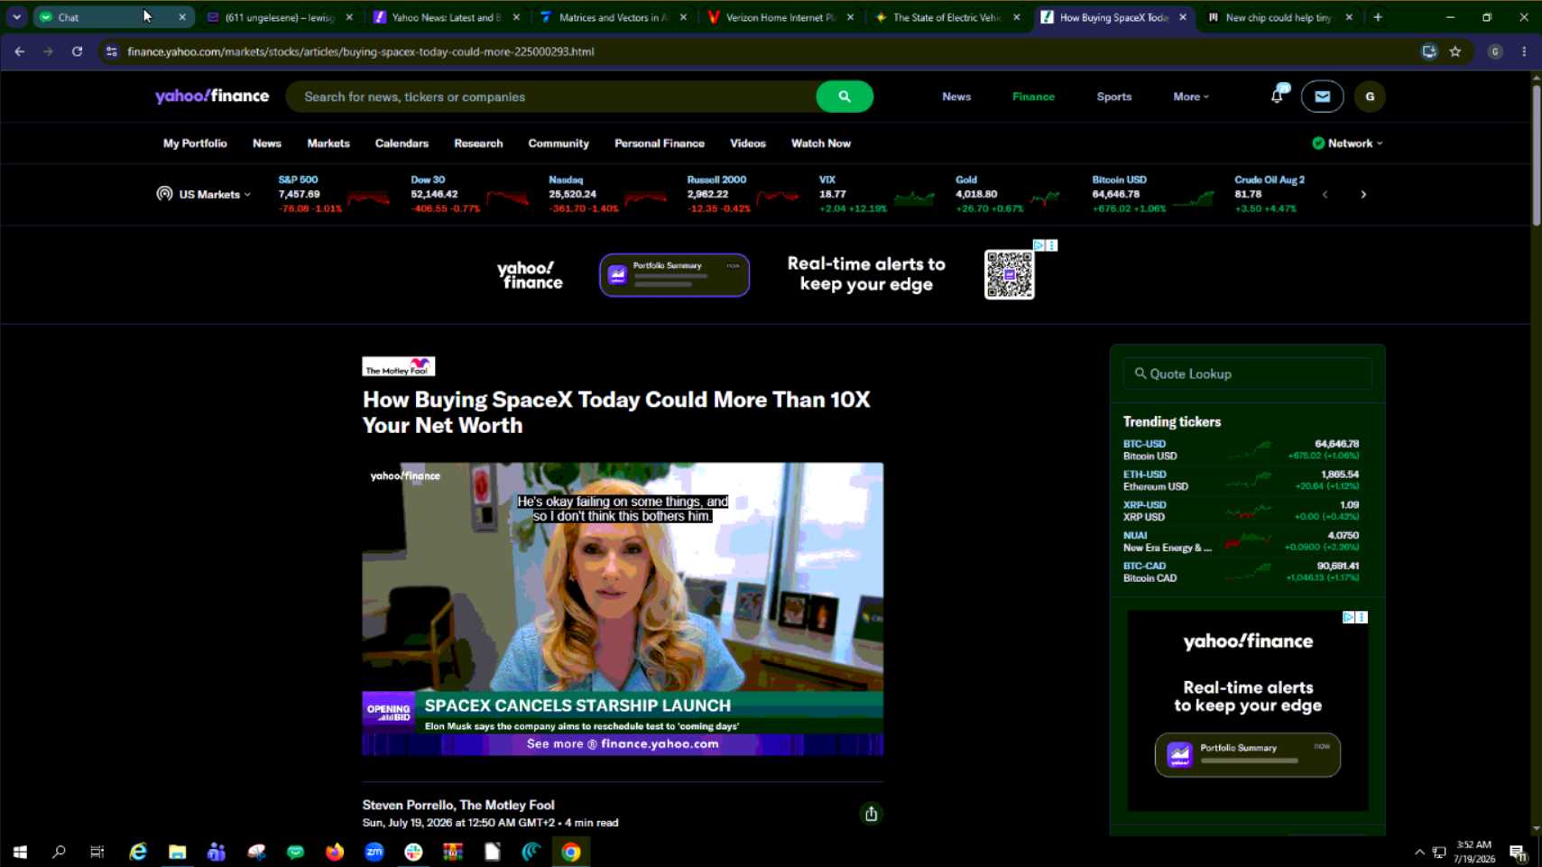Go to News in the top header
1542x867 pixels.
point(956,97)
